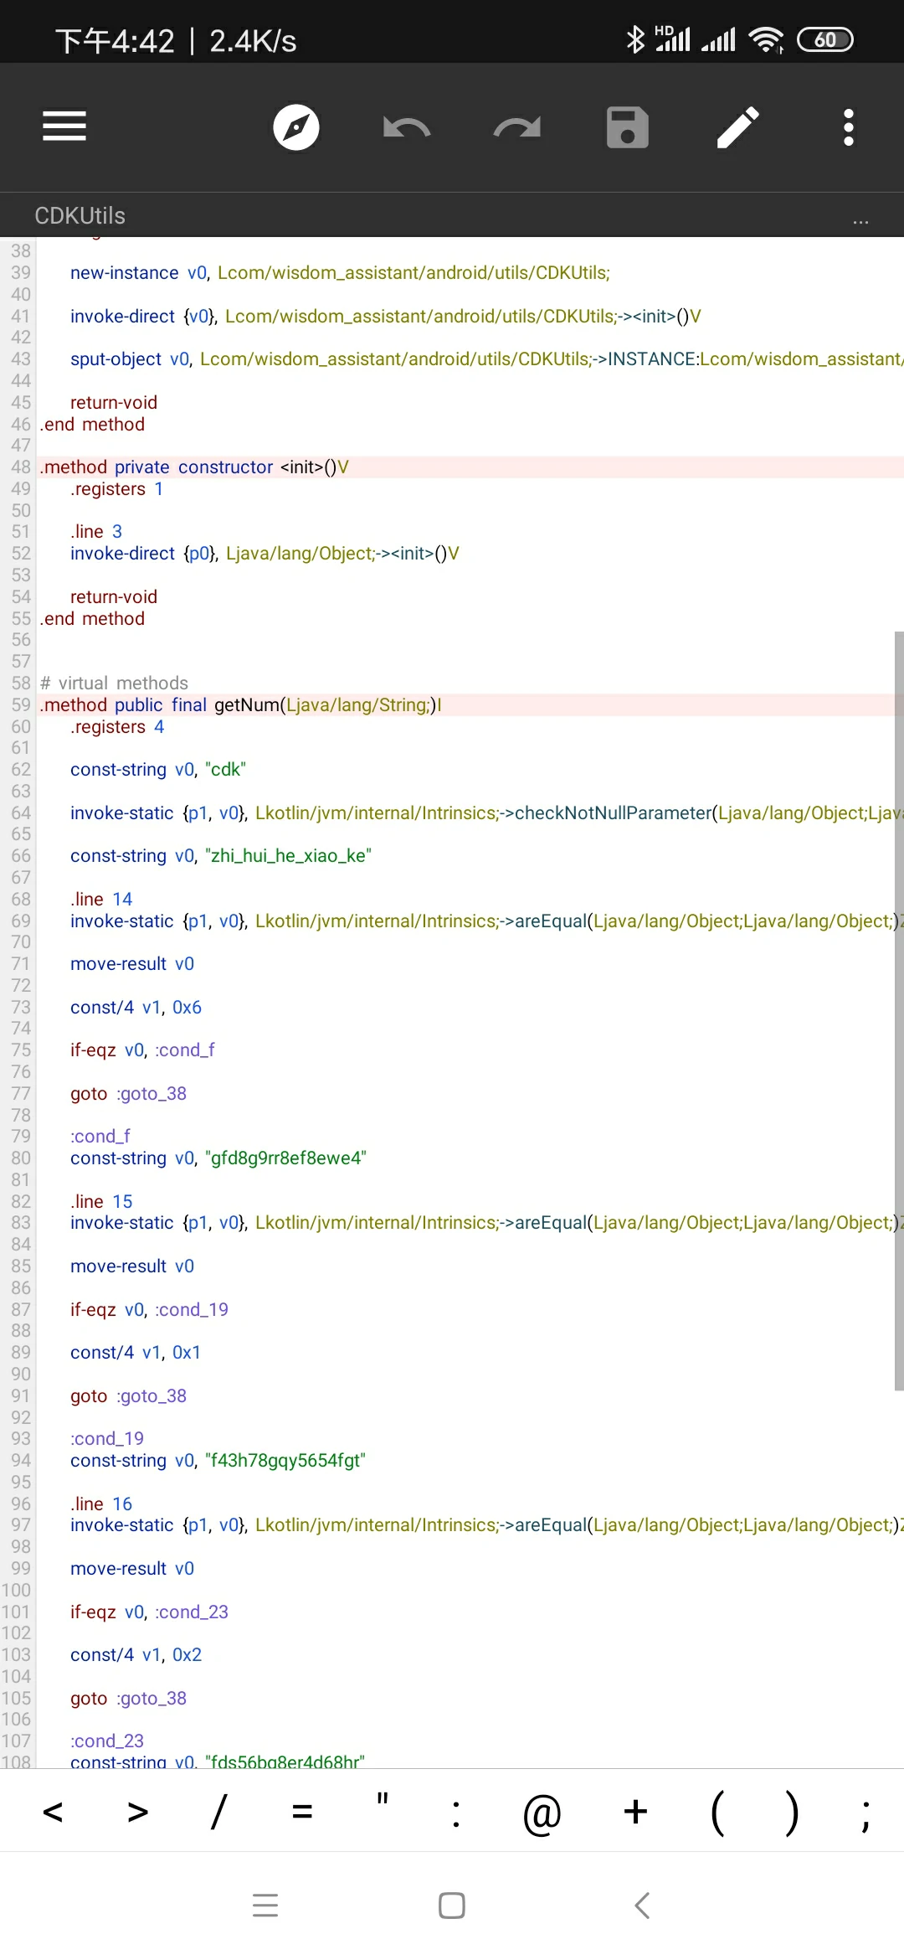
Task: Click line number 48 in the gutter
Action: 21,467
